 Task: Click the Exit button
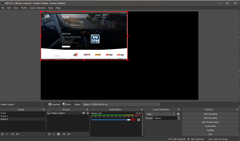(x=210, y=134)
